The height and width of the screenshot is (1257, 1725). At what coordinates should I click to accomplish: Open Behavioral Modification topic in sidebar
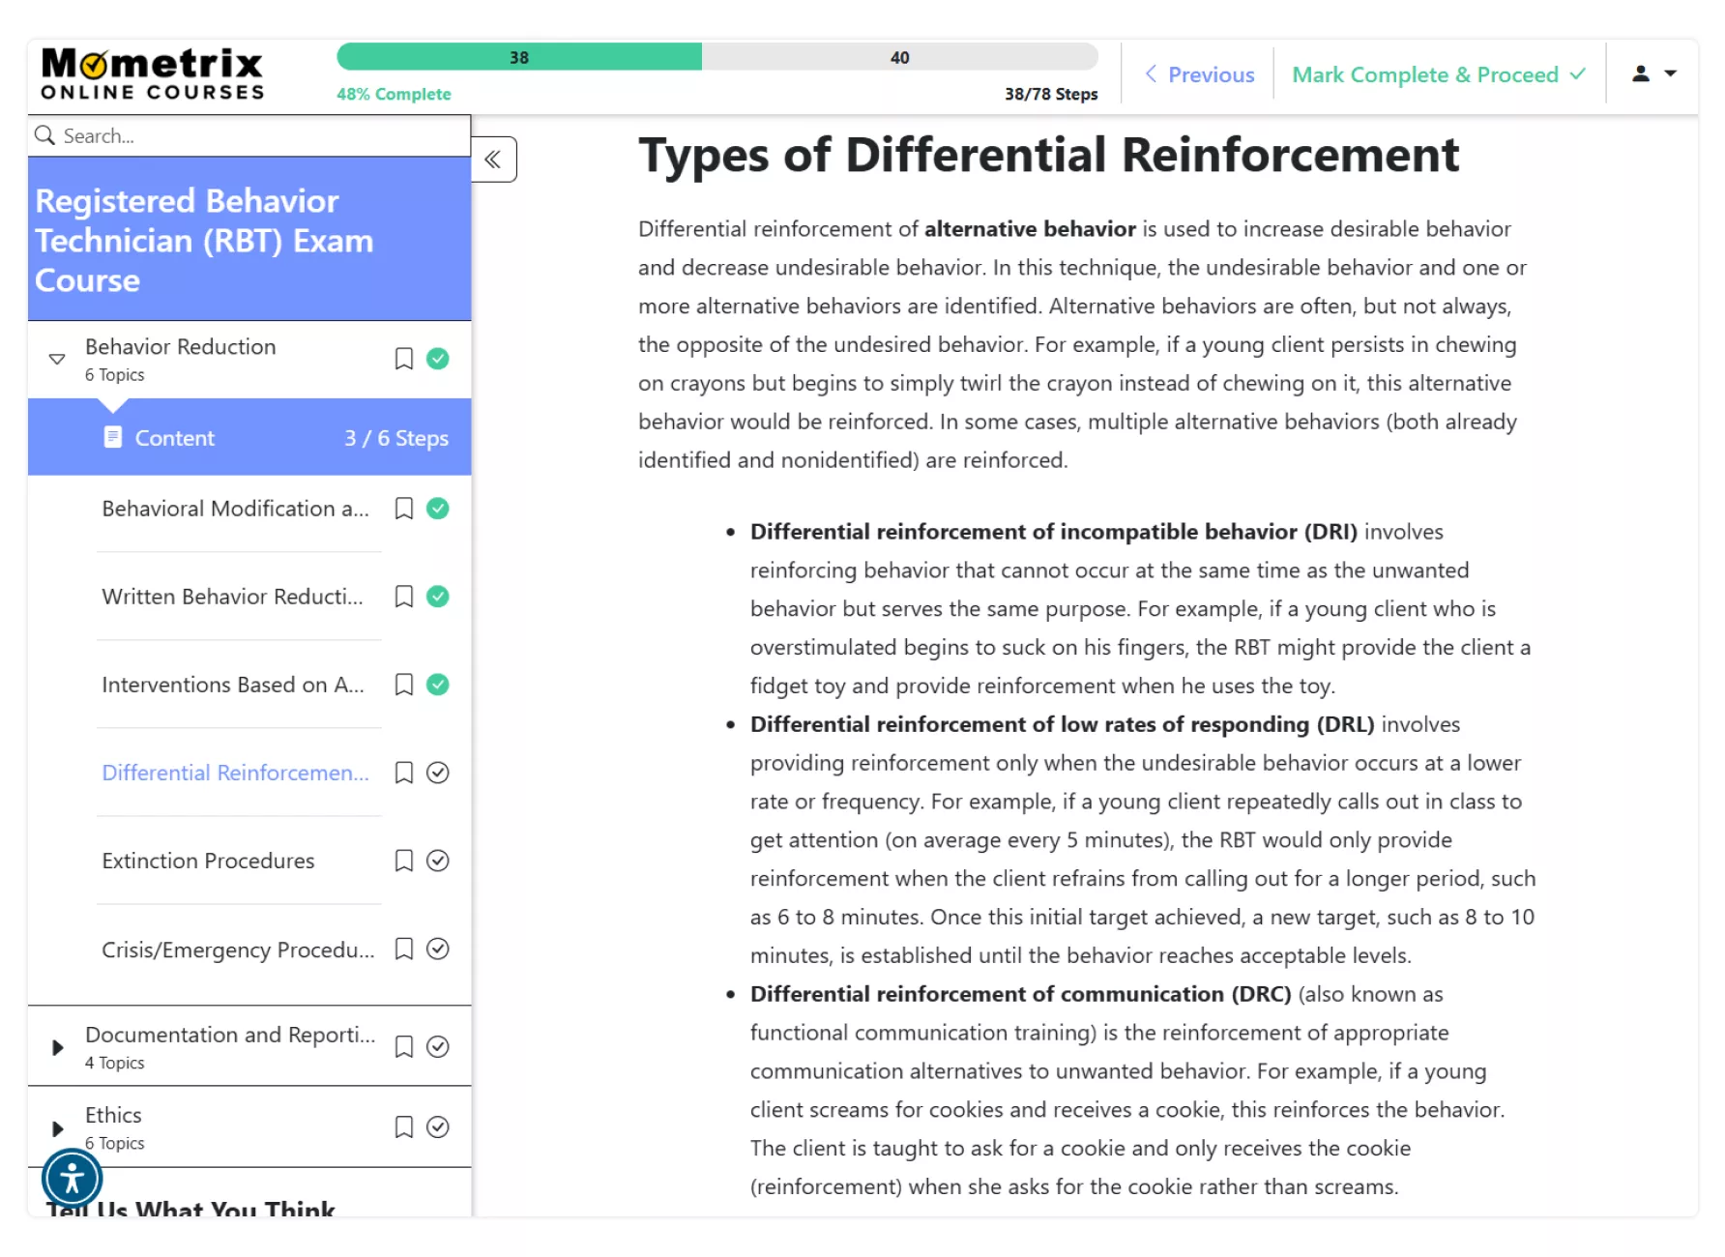(x=235, y=509)
